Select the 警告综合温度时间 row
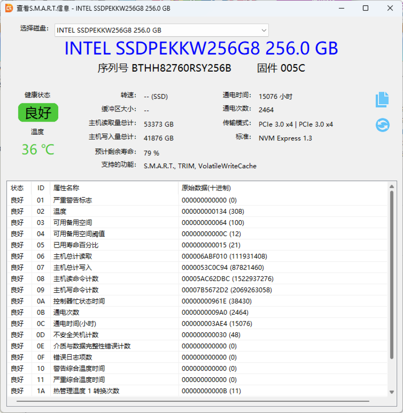 click(x=197, y=369)
